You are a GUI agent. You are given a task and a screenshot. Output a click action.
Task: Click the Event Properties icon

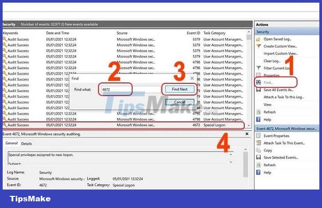click(259, 136)
